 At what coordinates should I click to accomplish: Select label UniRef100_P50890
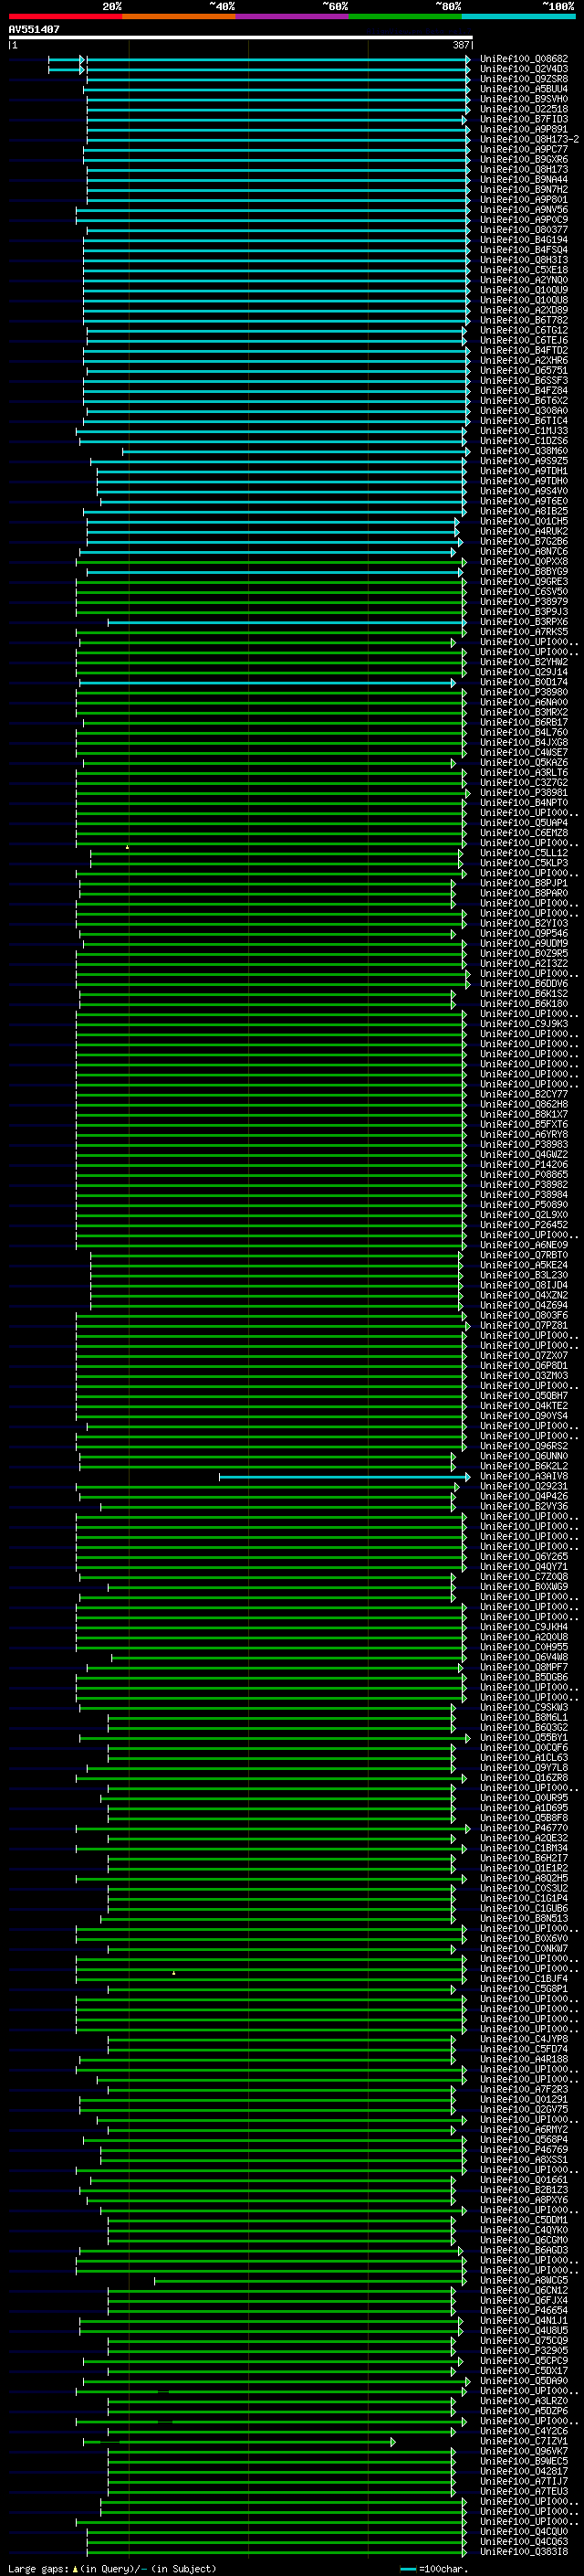(523, 1205)
